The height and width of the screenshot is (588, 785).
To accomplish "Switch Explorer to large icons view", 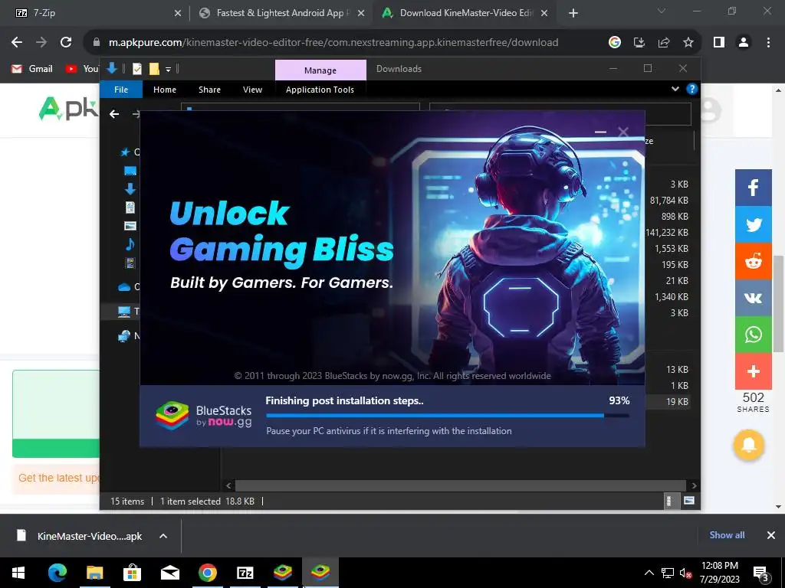I will tap(689, 501).
